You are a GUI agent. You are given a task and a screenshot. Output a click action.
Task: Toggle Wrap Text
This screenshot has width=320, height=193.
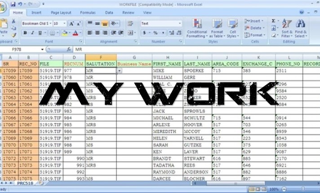pos(130,23)
